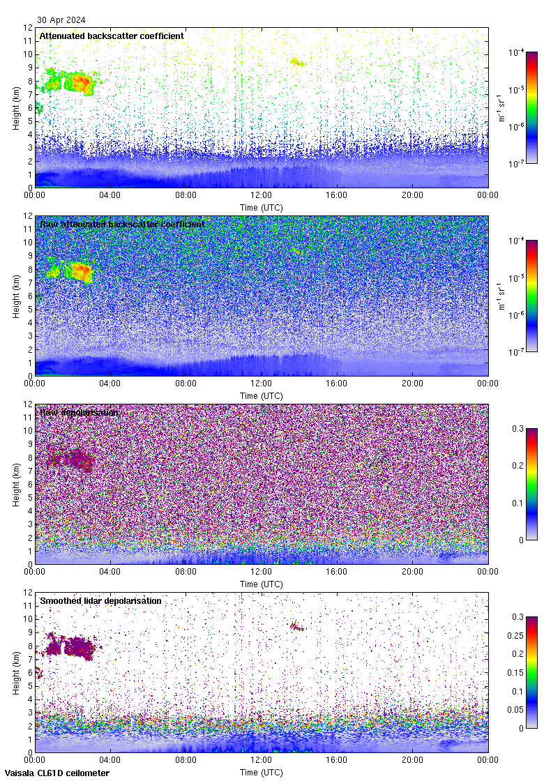Pick the raw attenuated backscatter panel color bar
Image resolution: width=544 pixels, height=781 pixels.
pyautogui.click(x=531, y=296)
